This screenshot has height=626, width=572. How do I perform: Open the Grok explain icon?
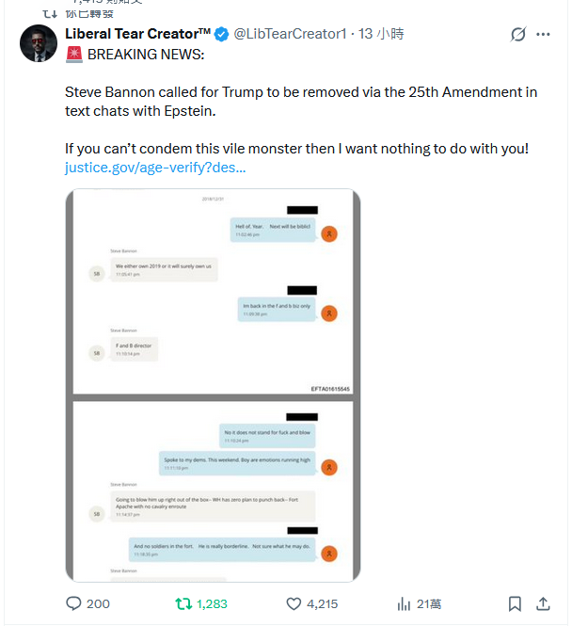coord(517,35)
